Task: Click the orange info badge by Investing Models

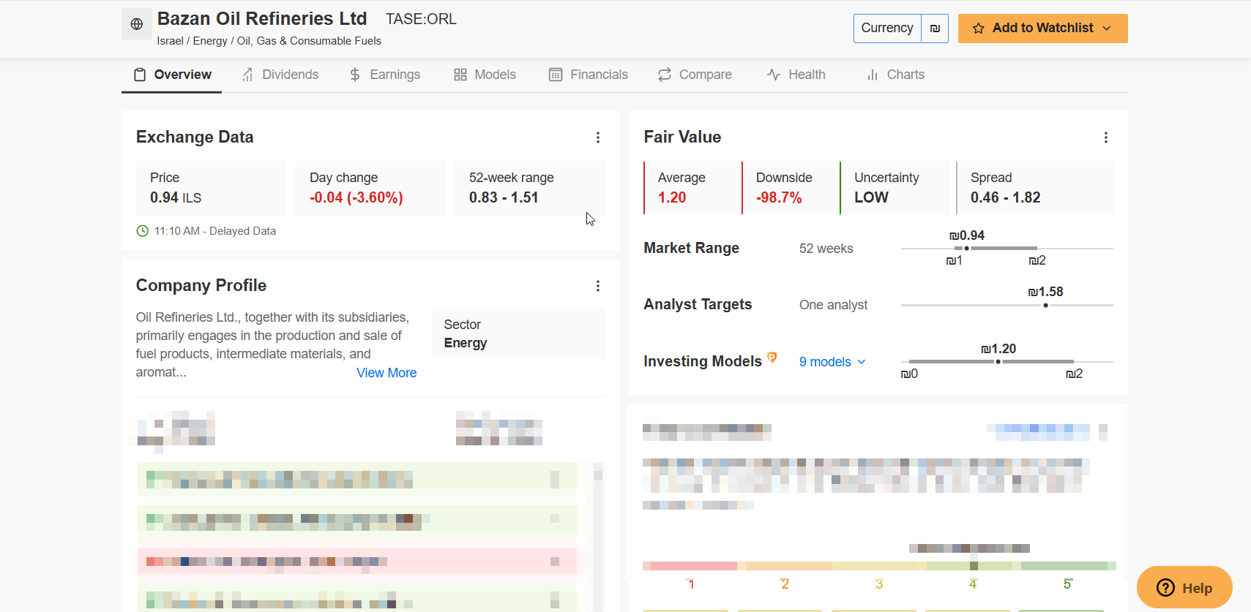Action: pos(772,357)
